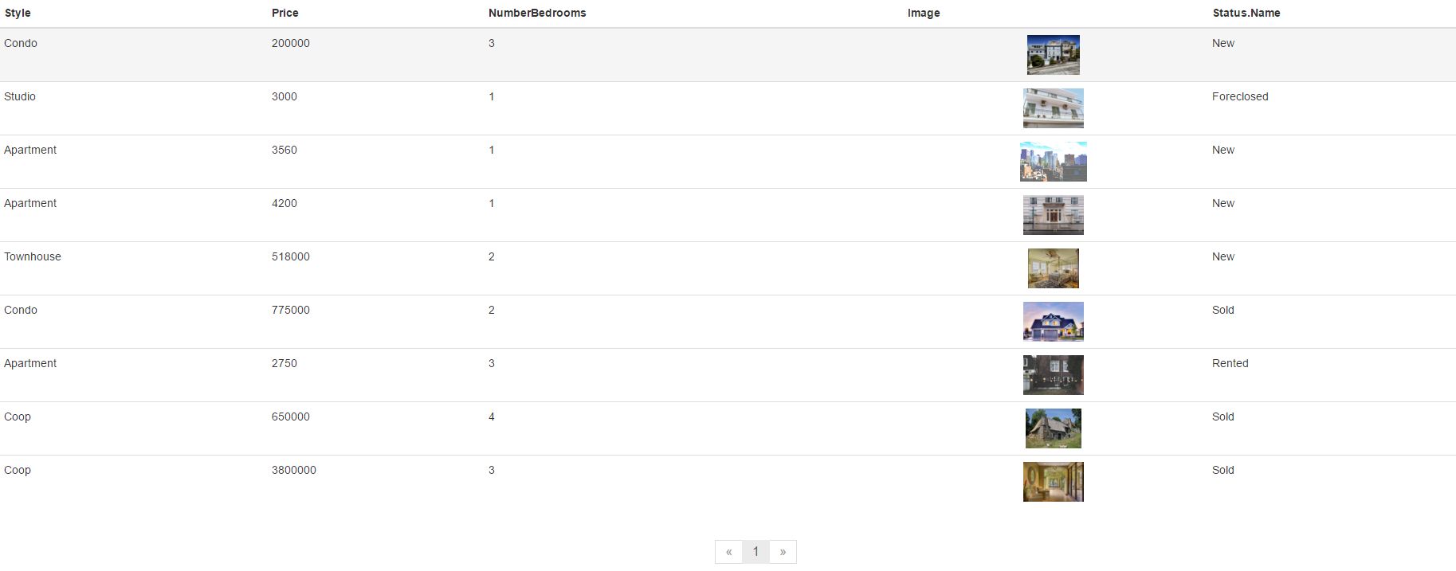This screenshot has width=1456, height=571.
Task: Open the Condo 200000 listing thumbnail
Action: coord(1053,55)
